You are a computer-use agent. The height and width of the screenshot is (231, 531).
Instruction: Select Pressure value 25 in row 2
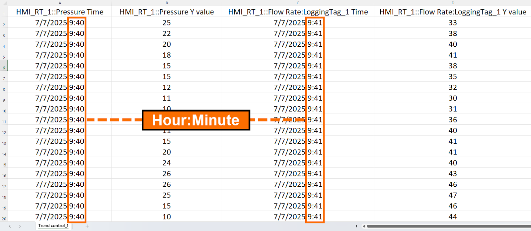tap(167, 23)
